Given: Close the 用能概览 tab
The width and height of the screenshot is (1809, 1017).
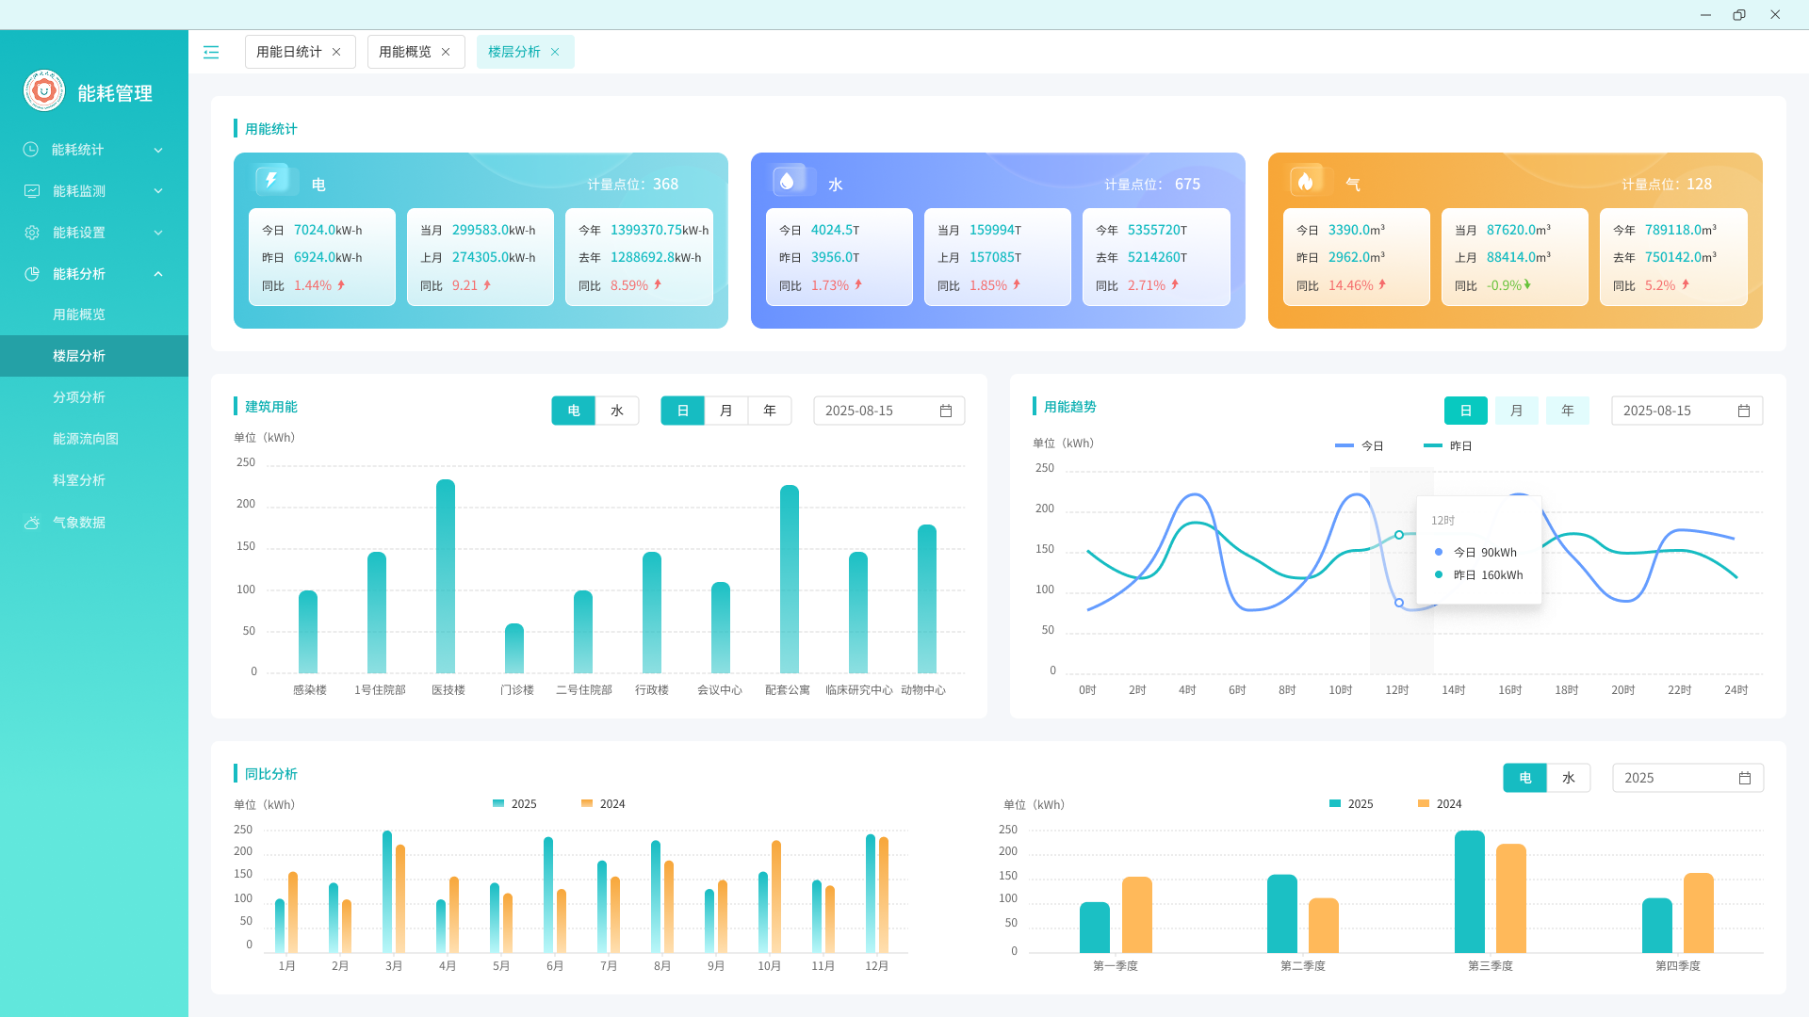Looking at the screenshot, I should coord(446,52).
